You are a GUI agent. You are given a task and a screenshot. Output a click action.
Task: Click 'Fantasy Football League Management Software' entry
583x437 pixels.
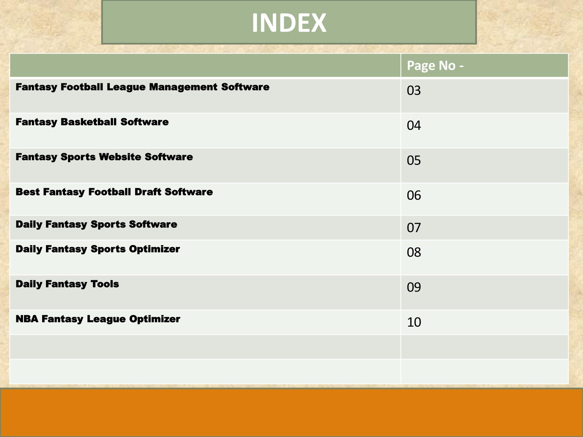(143, 87)
